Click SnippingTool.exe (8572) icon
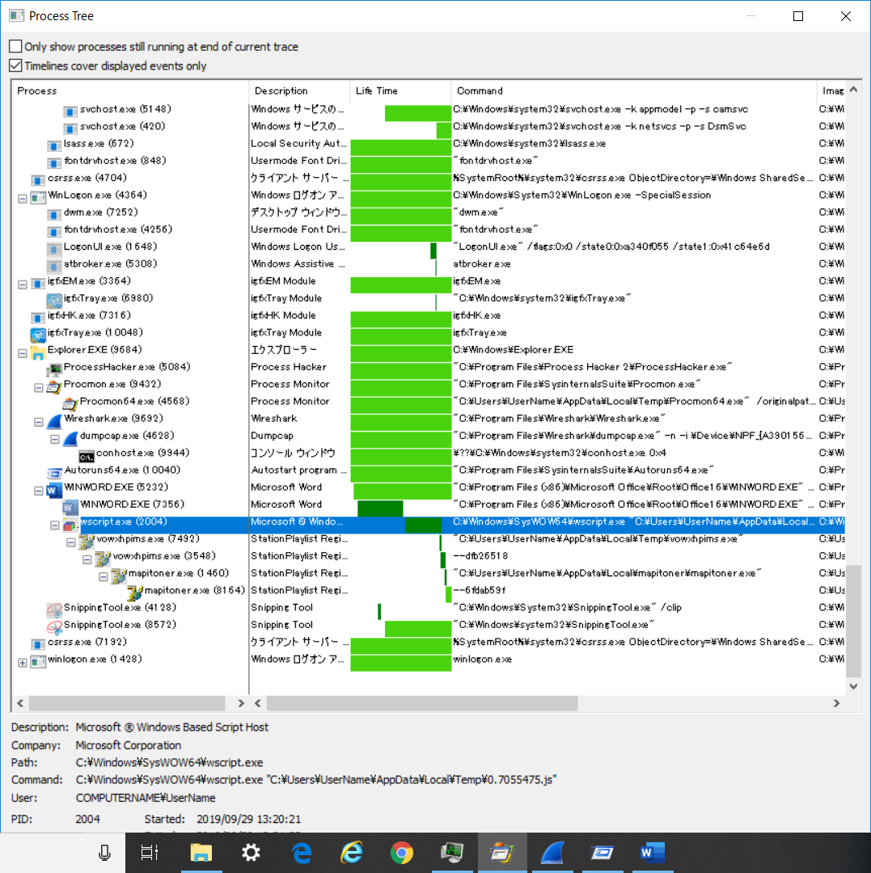 (54, 627)
